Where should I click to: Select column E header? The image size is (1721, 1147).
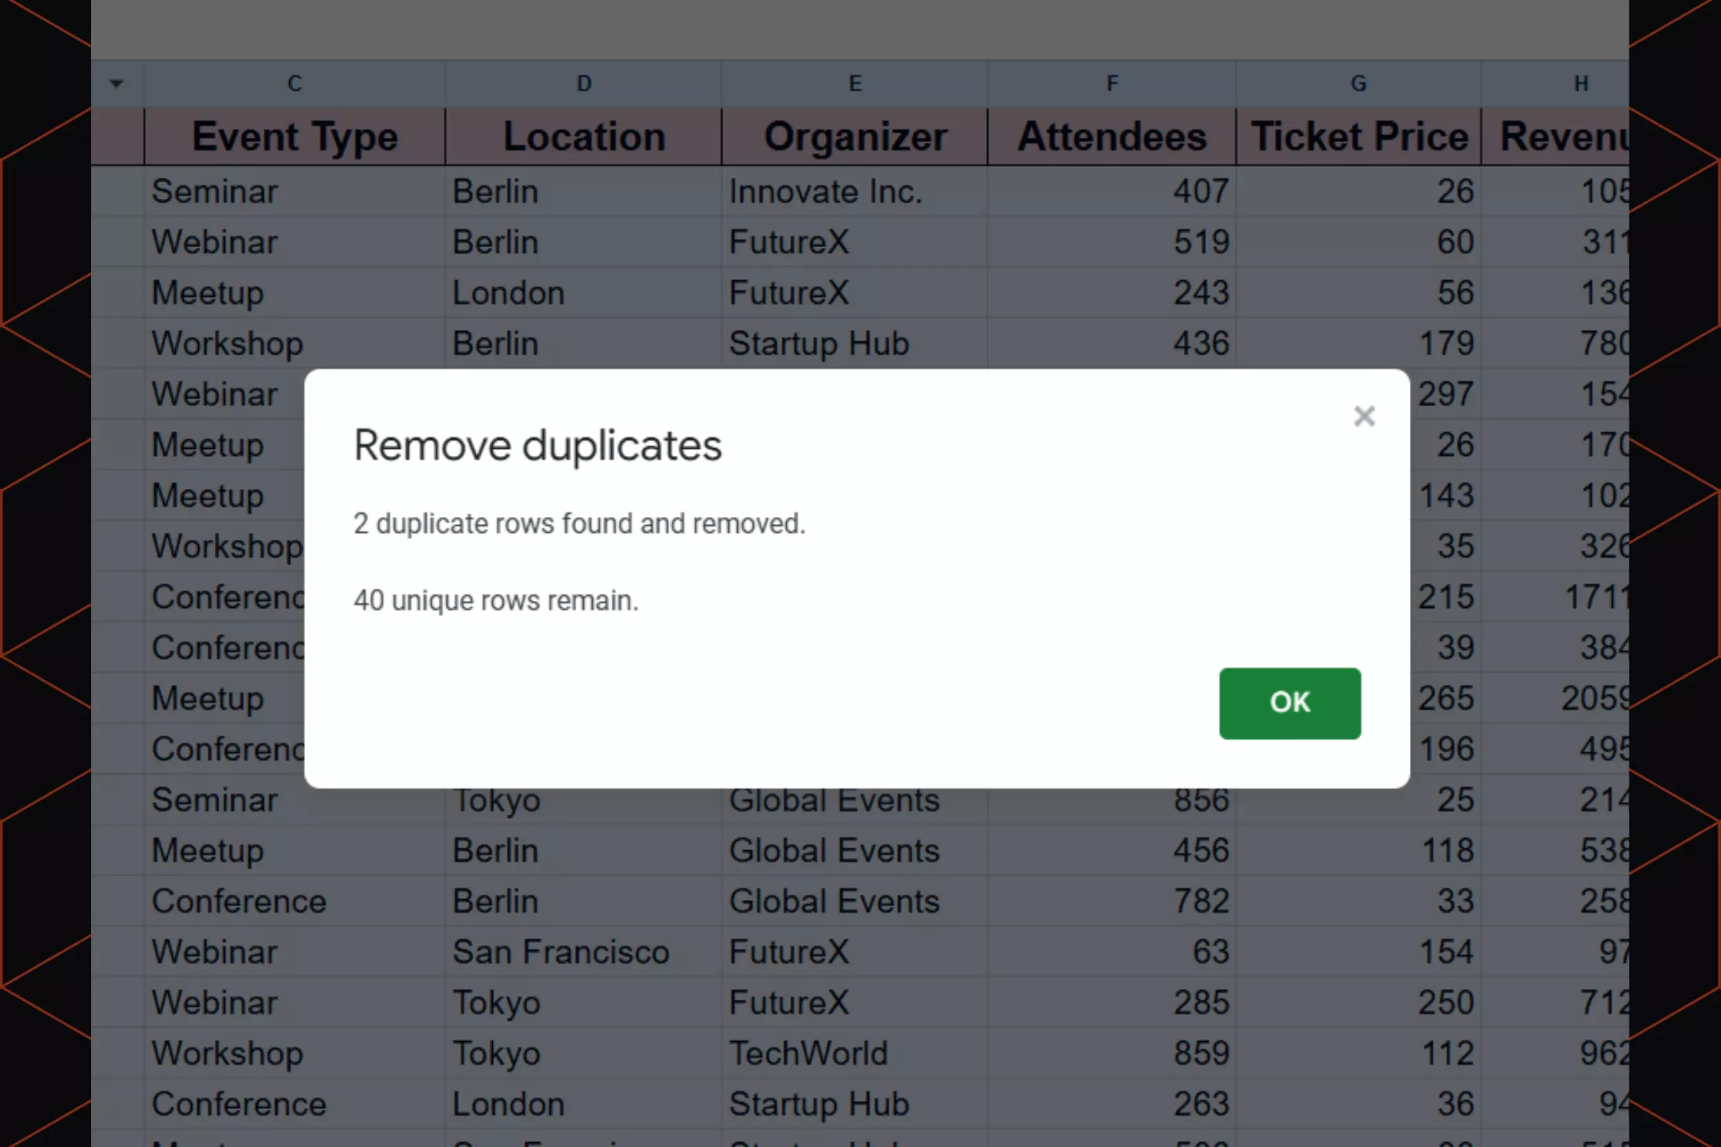click(x=854, y=83)
